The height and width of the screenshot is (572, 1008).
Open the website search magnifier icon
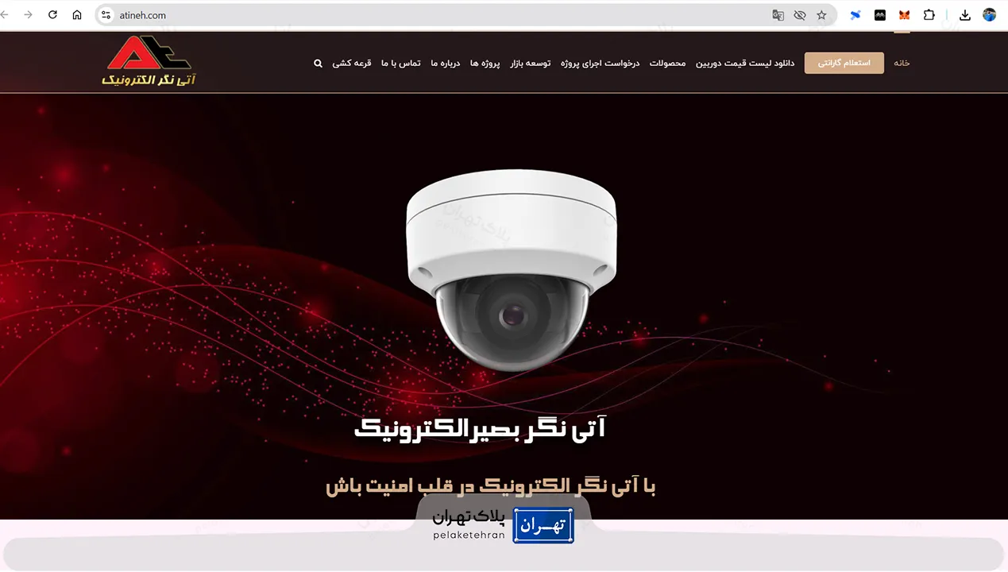(x=319, y=63)
